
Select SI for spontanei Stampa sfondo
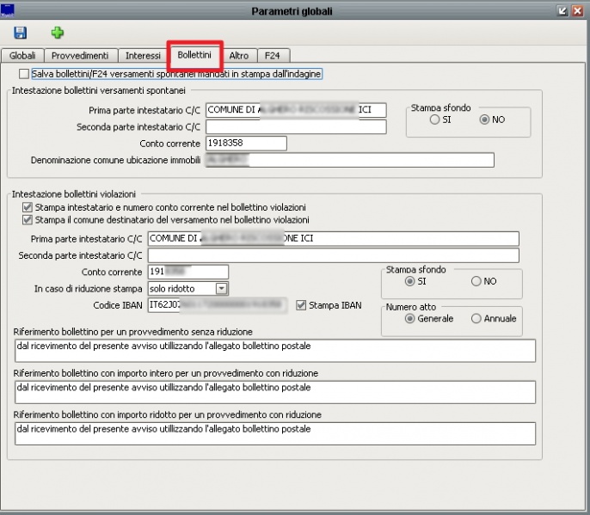pos(434,120)
